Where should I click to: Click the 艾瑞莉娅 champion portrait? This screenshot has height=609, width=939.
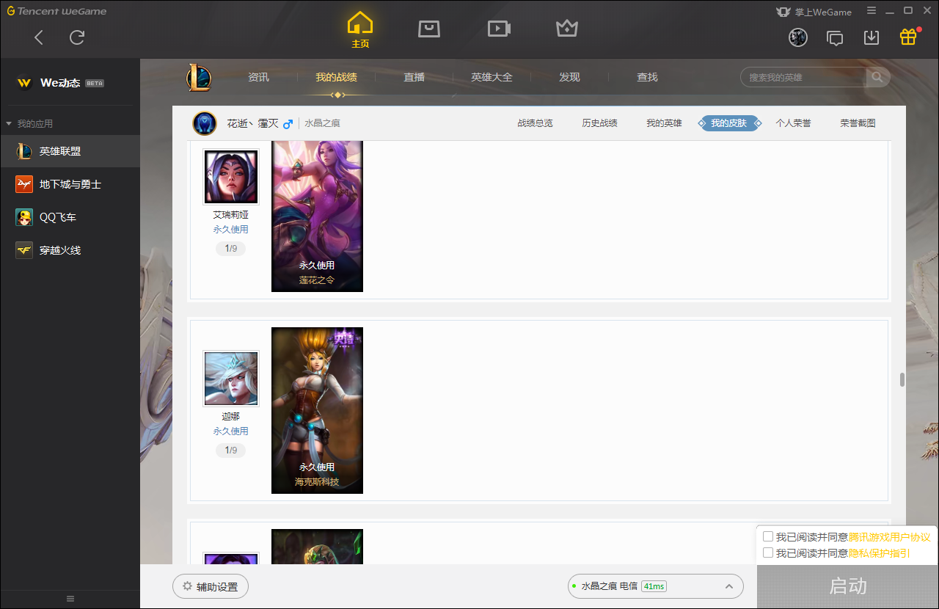[x=231, y=177]
